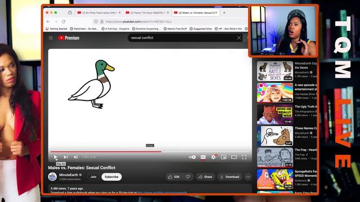This screenshot has width=360, height=202.
Task: Like the video with 53K likes
Action: [174, 177]
